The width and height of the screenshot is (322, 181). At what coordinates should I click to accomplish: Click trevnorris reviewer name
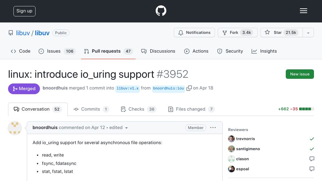(246, 139)
